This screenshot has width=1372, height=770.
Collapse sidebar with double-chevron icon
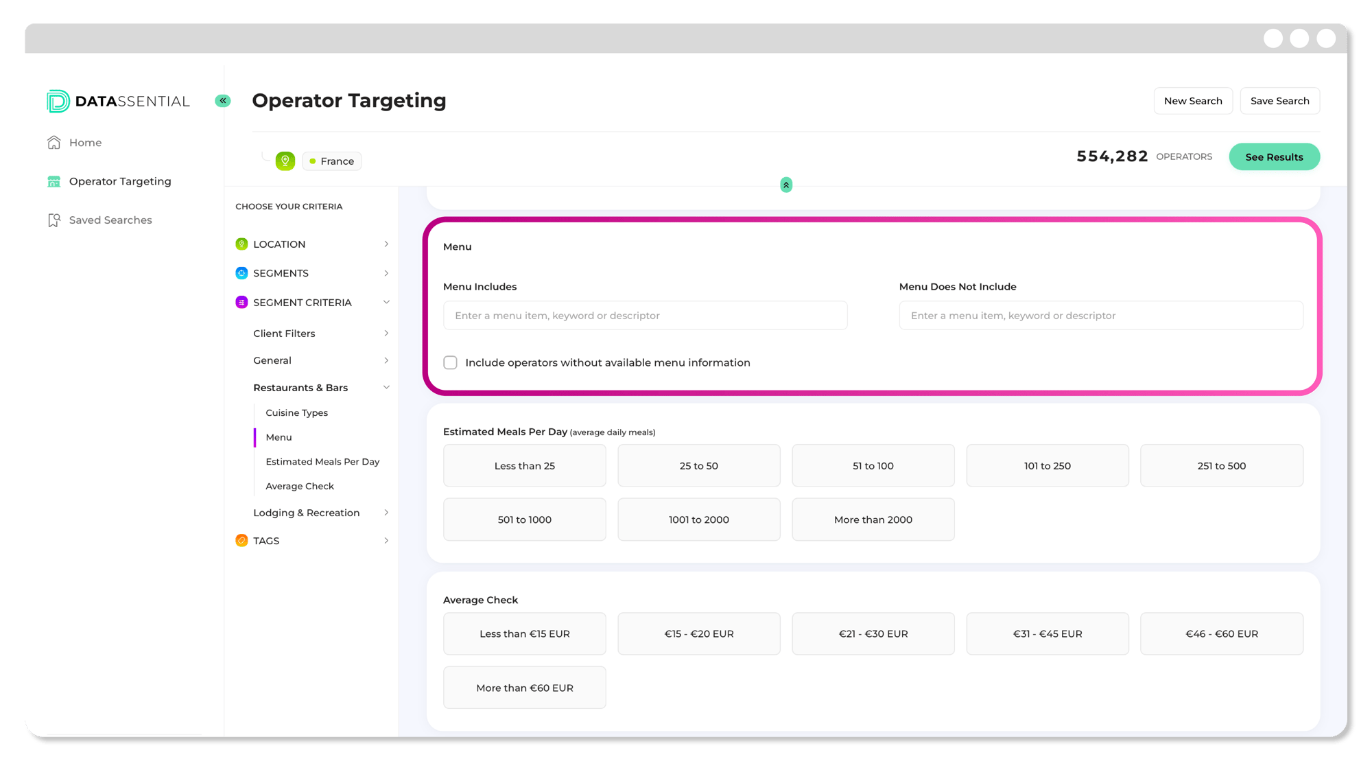[223, 101]
